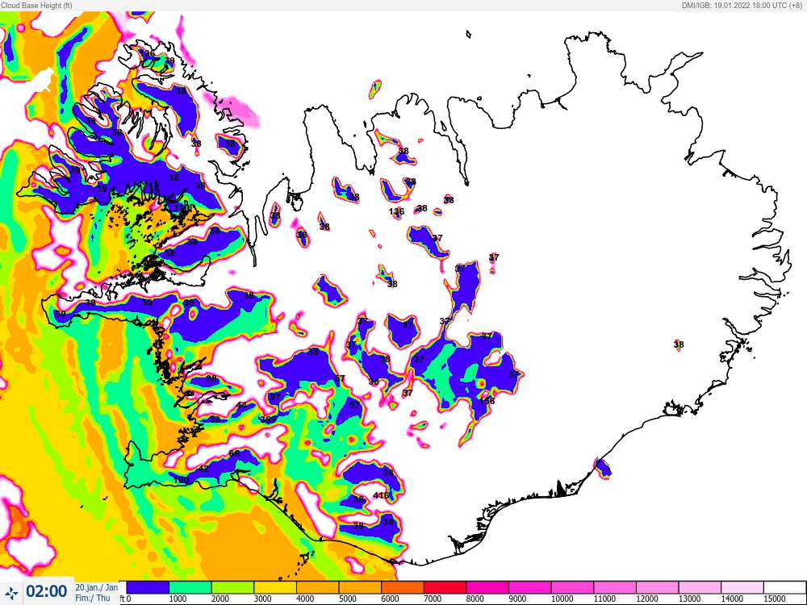Pick the yellow 3000–4000 ft legend swatch
This screenshot has height=605, width=807.
275,587
